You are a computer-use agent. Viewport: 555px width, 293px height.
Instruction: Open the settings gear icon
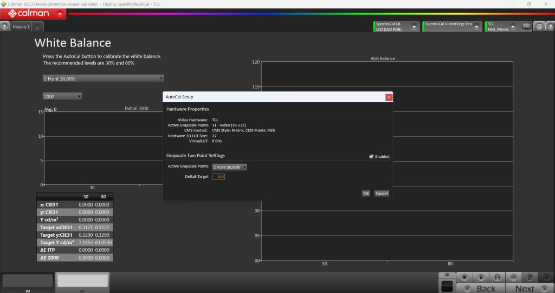(x=539, y=26)
